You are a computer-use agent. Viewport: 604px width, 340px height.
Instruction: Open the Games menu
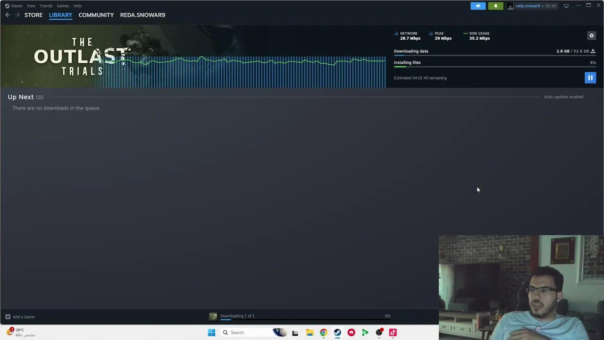tap(63, 6)
